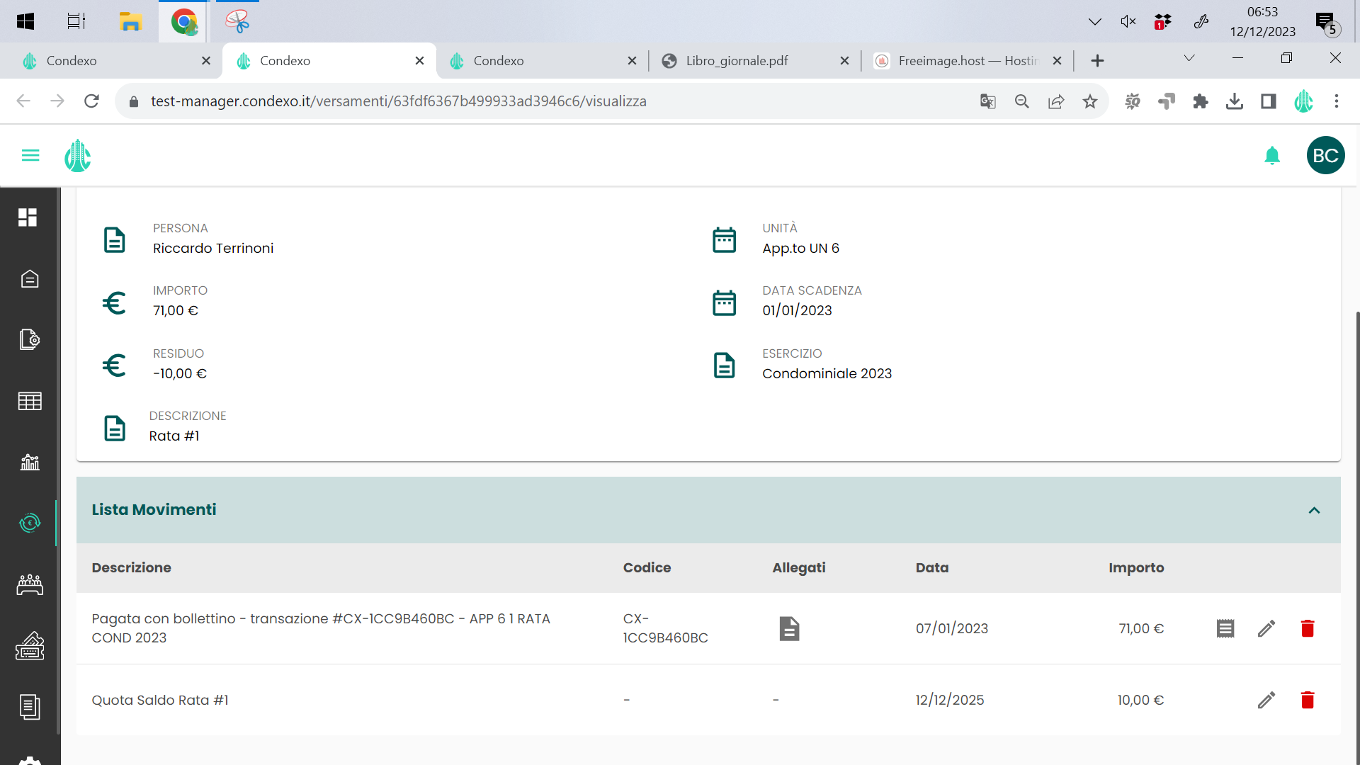Bookmark this page with star icon
This screenshot has width=1360, height=765.
(1090, 101)
